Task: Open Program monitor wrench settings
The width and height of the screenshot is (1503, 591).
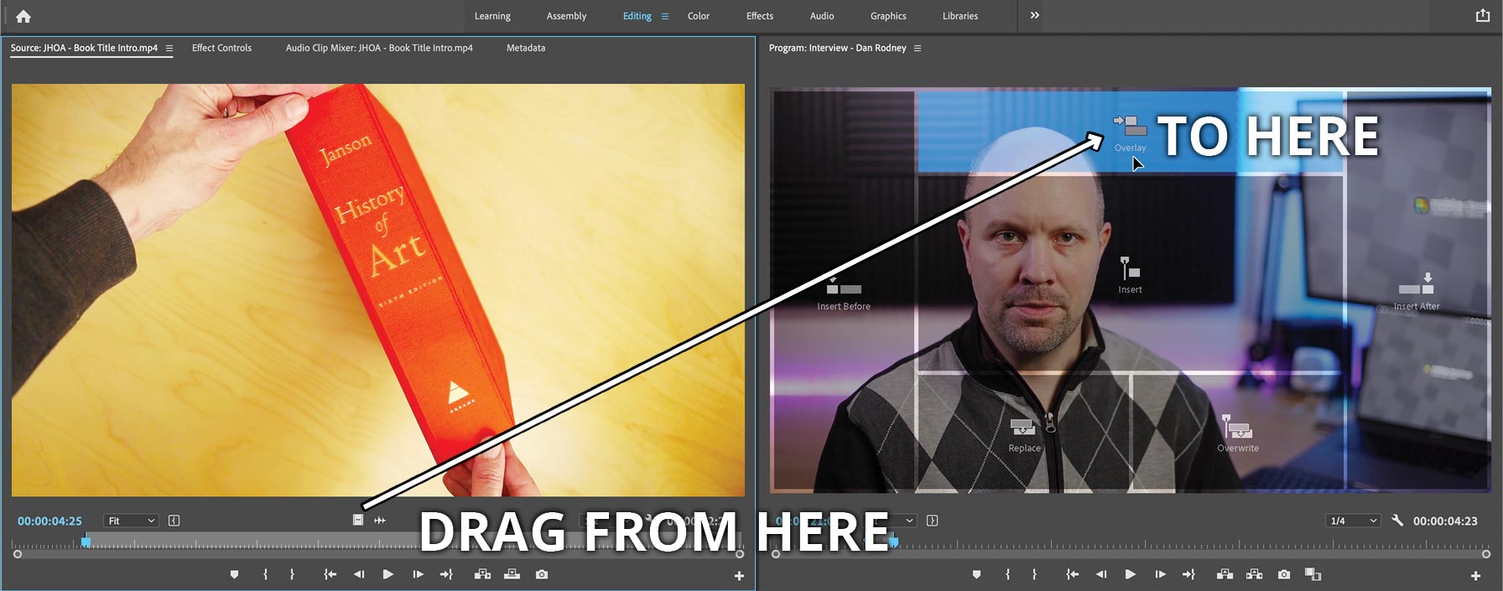Action: pos(1397,521)
